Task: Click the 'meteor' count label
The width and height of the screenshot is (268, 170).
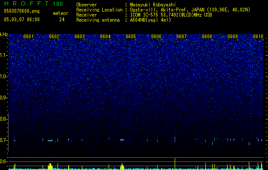Action: tap(61, 13)
